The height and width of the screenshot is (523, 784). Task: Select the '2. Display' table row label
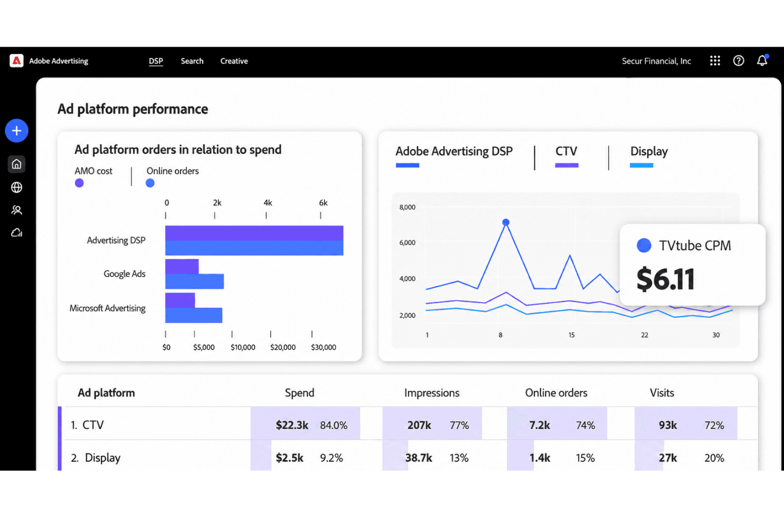click(x=96, y=458)
